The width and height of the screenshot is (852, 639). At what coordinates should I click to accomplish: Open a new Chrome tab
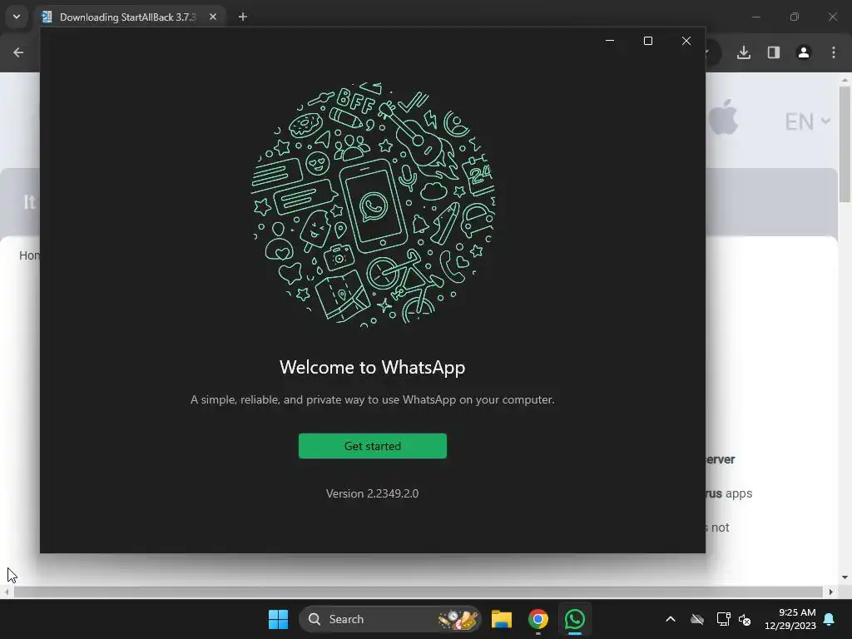(x=243, y=17)
